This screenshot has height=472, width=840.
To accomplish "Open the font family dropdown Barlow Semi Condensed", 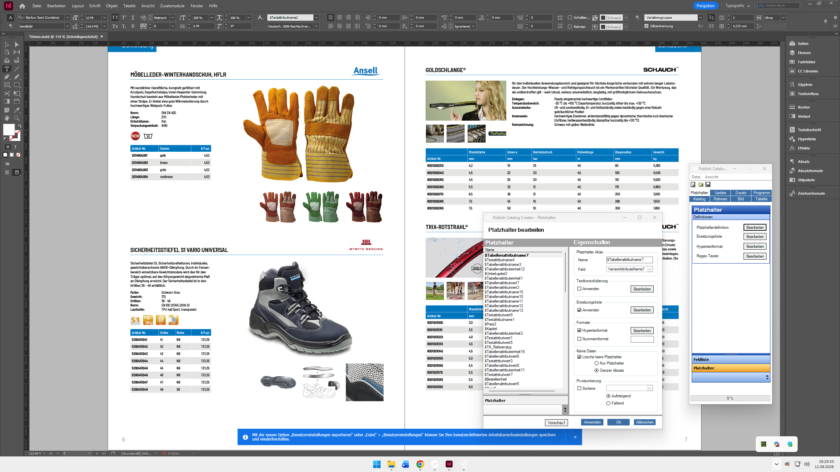I will point(67,18).
